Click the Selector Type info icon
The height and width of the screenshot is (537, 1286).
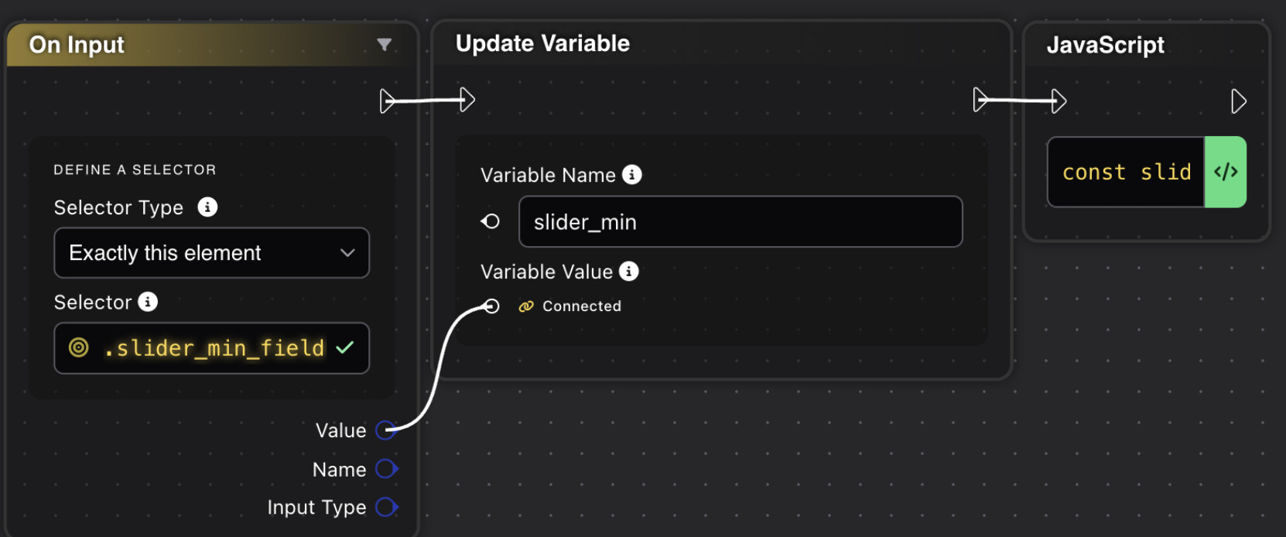207,207
